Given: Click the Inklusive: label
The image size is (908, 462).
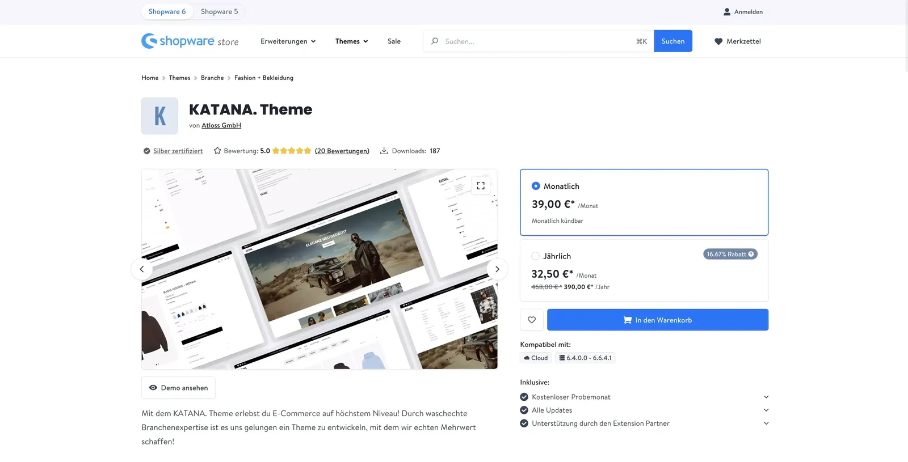Looking at the screenshot, I should (535, 383).
